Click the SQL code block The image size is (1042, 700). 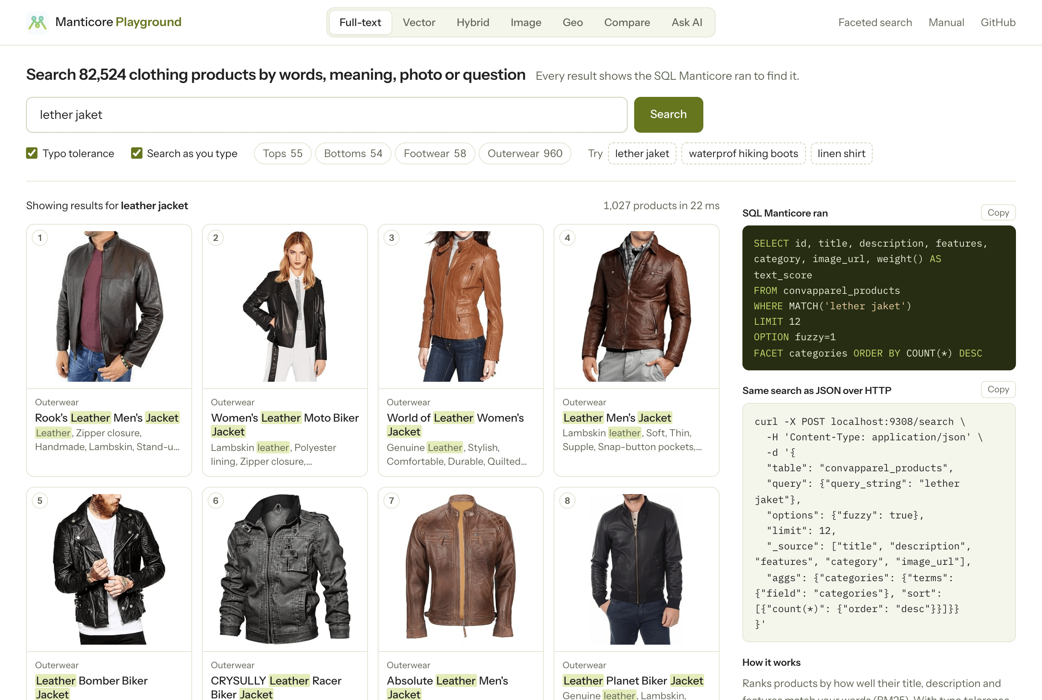(879, 298)
